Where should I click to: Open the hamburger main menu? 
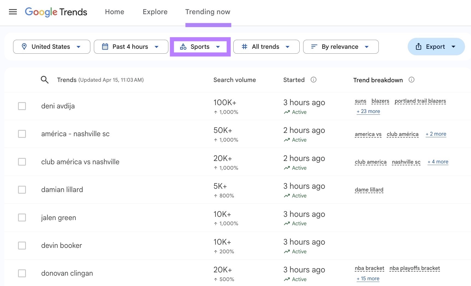13,12
